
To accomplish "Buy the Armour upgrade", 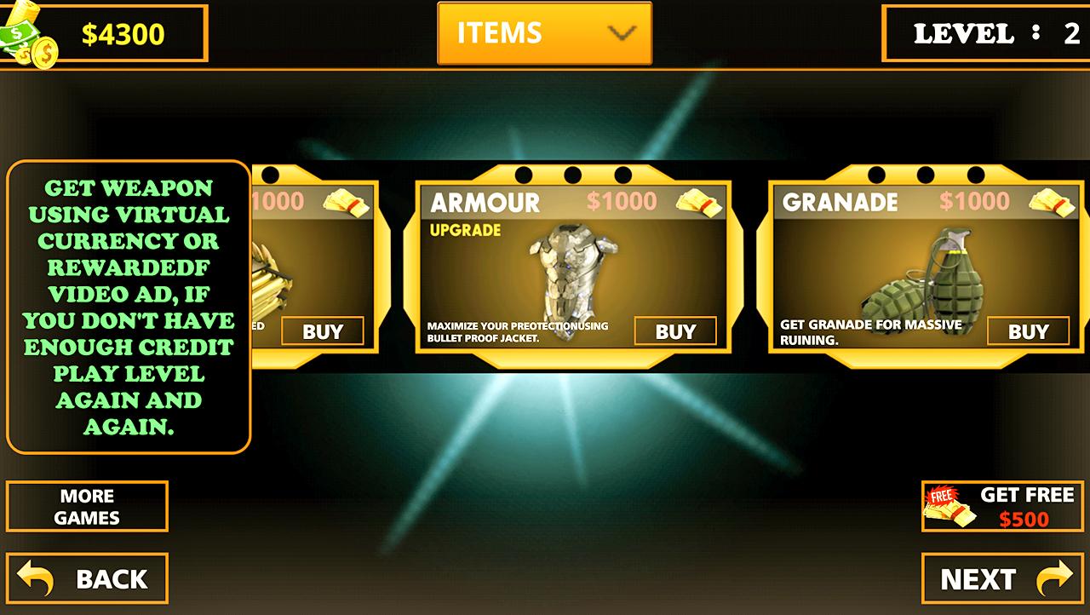I will (675, 331).
